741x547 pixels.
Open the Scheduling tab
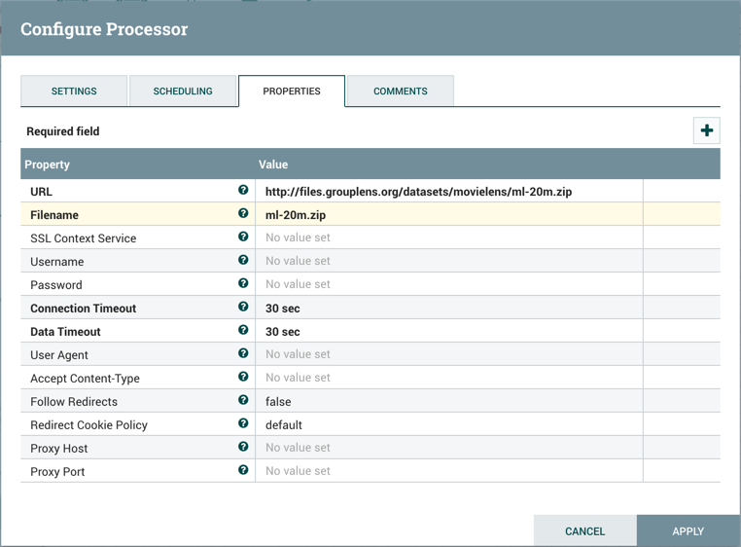tap(183, 91)
